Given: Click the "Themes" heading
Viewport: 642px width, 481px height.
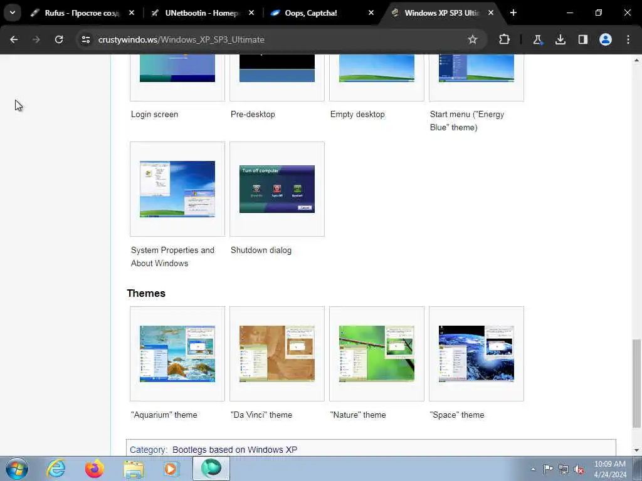Looking at the screenshot, I should pos(146,293).
